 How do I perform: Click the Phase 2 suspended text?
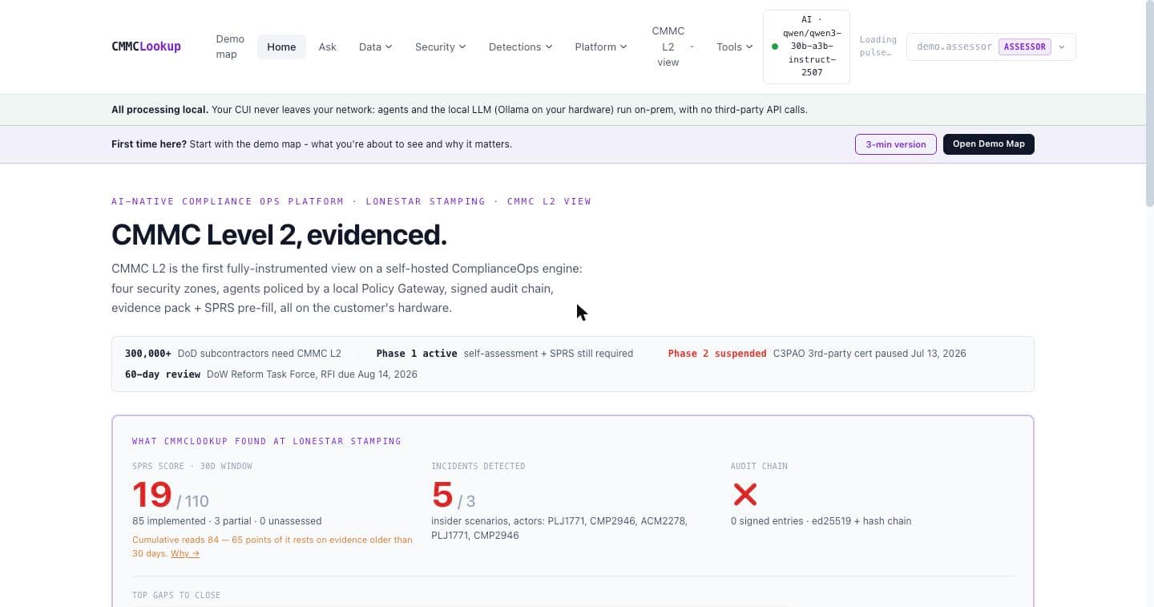pos(717,354)
